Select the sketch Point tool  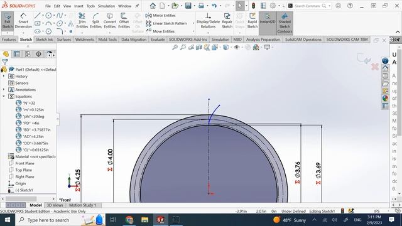(71, 31)
